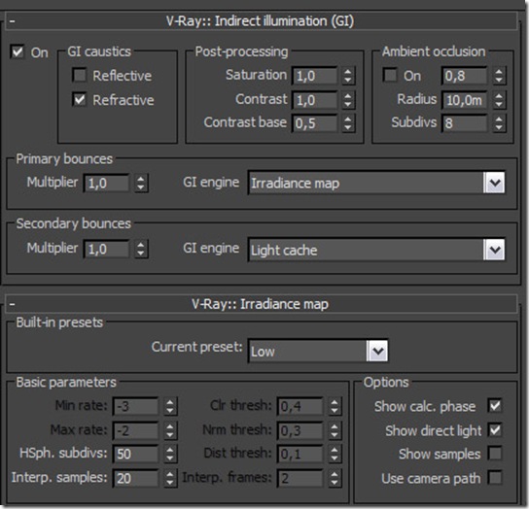Enable Use camera path option
This screenshot has height=509, width=529.
(x=495, y=478)
